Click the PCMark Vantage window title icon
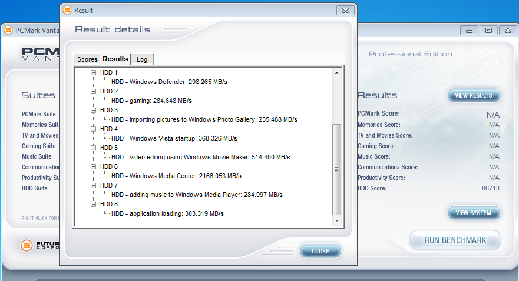This screenshot has width=519, height=281. [8, 31]
